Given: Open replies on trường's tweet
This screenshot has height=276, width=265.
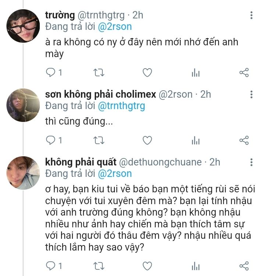Looking at the screenshot, I should (x=50, y=73).
